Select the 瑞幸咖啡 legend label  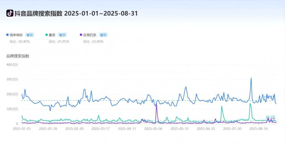[x=16, y=35]
